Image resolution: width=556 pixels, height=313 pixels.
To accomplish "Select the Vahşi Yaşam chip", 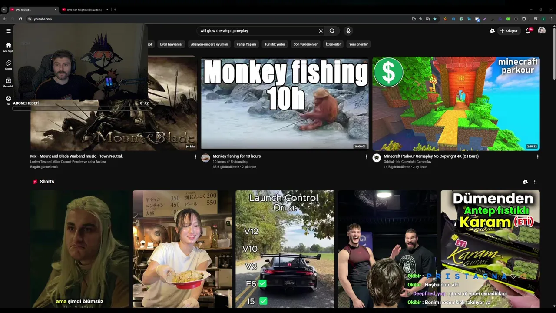I will click(246, 44).
